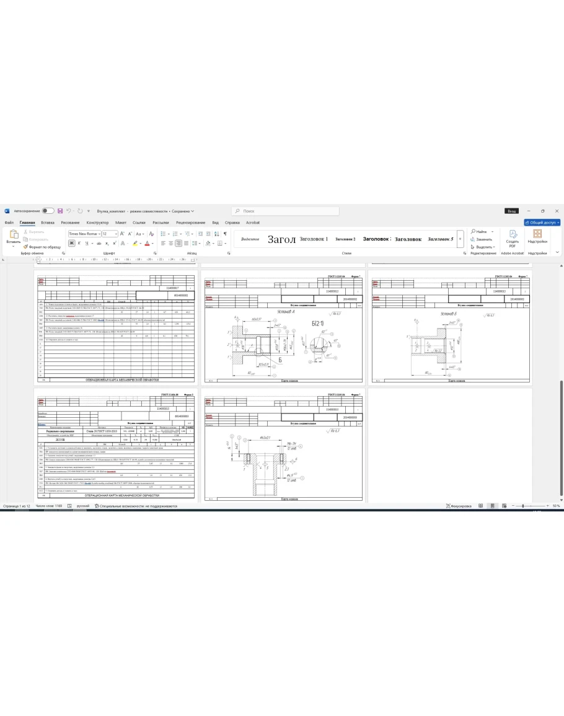Open the Надстройки add-ins icon
This screenshot has height=716, width=564.
[537, 237]
